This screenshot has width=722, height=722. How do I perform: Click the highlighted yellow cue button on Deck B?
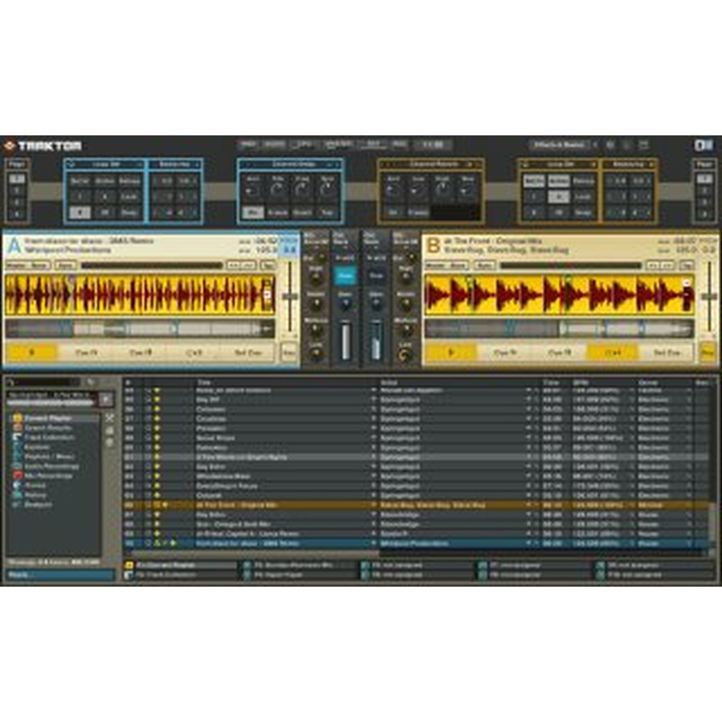pyautogui.click(x=613, y=353)
